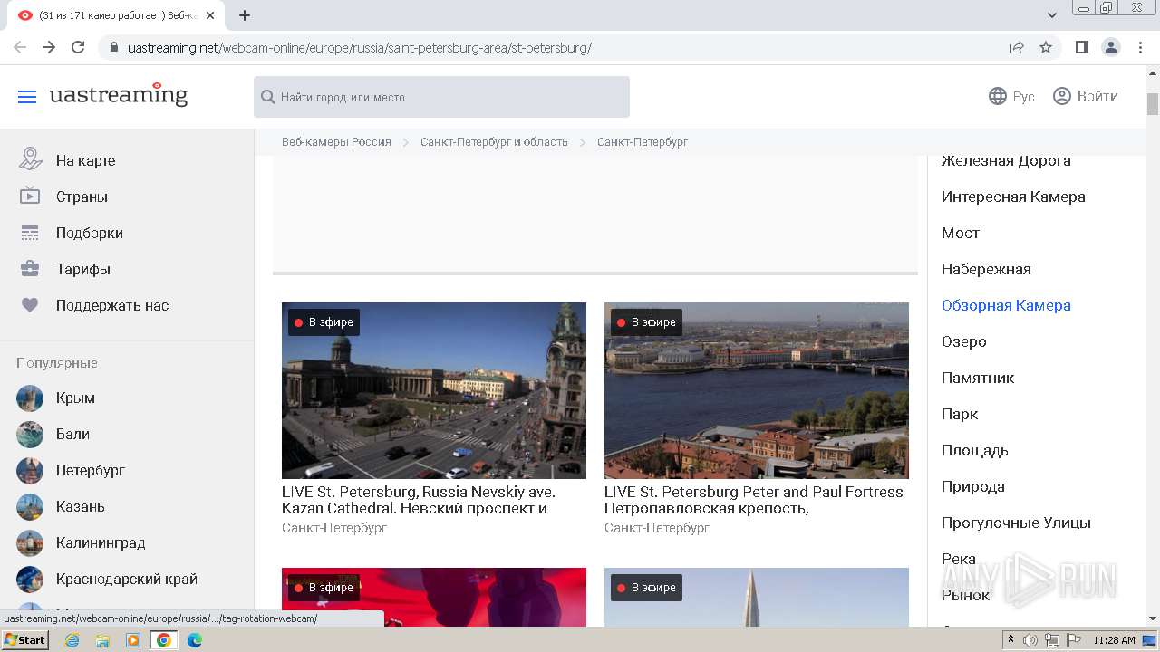Screen dimensions: 1160x652
Task: Go forward in browser history
Action: (x=49, y=47)
